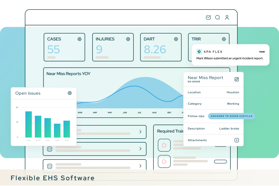The width and height of the screenshot is (279, 186).
Task: Open the user profile icon
Action: (x=227, y=17)
